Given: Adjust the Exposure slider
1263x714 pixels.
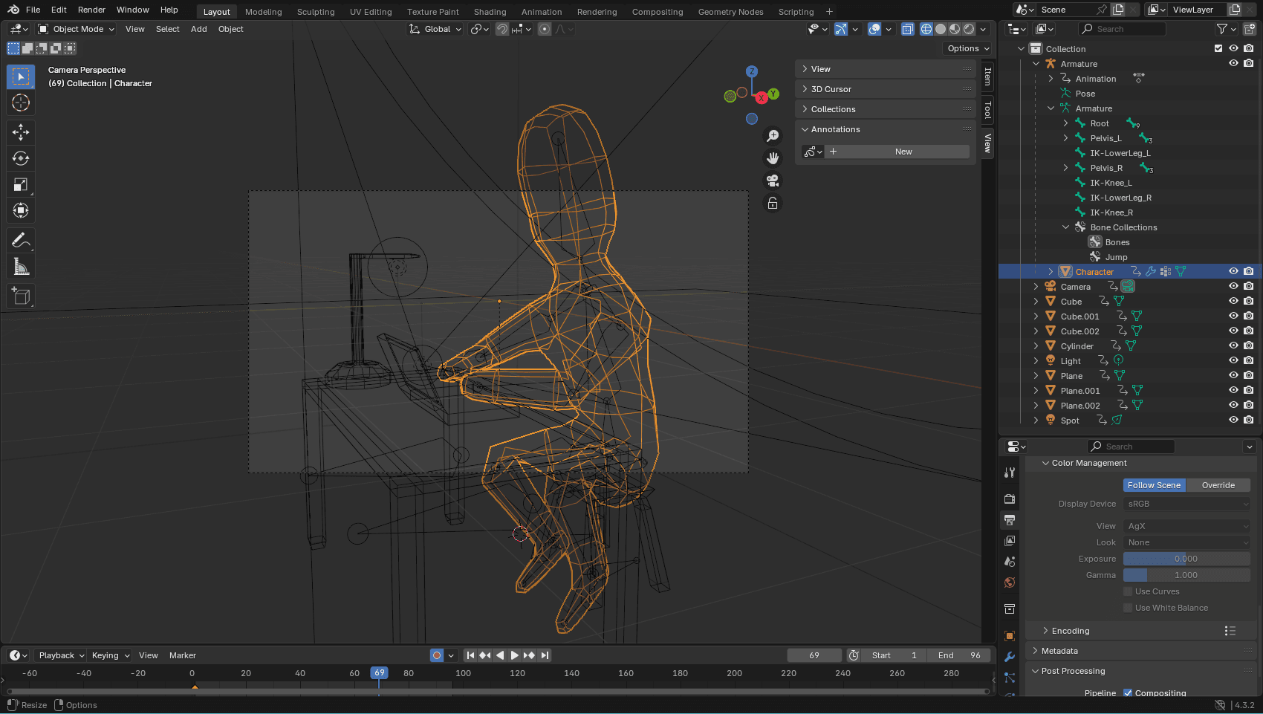Looking at the screenshot, I should 1186,559.
